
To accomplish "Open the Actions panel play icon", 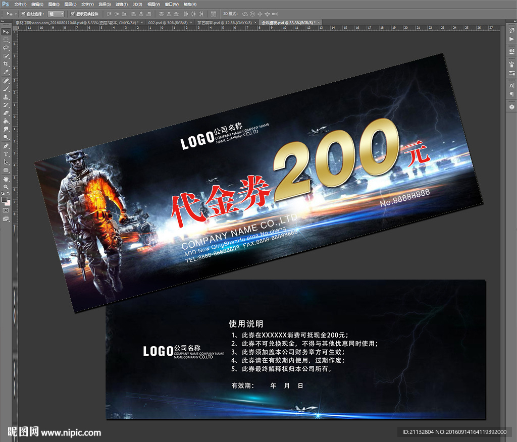I will (x=512, y=39).
